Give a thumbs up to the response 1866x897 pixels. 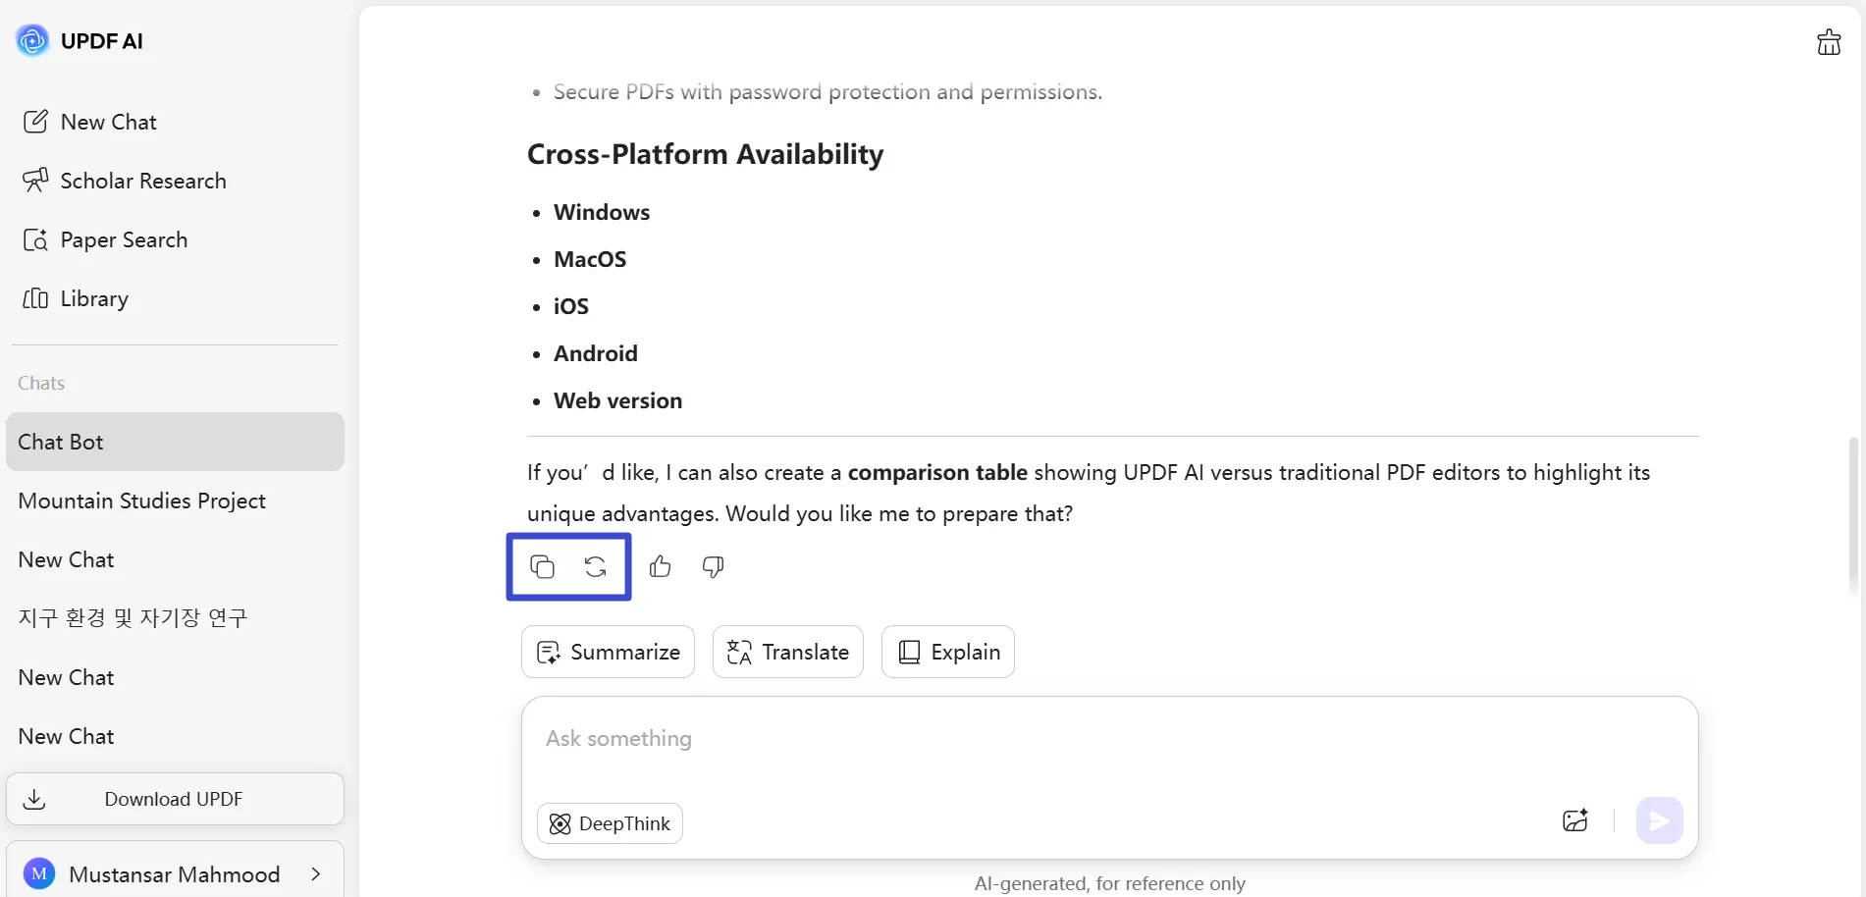[660, 566]
